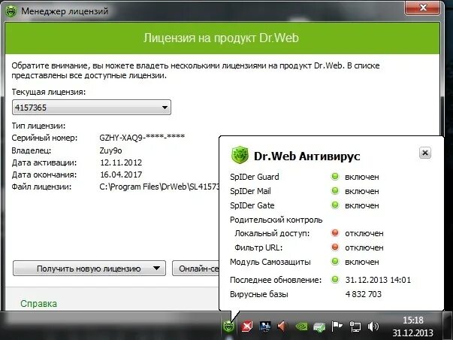The height and width of the screenshot is (340, 453).
Task: Click the Файл лицензии label
Action: coord(41,187)
